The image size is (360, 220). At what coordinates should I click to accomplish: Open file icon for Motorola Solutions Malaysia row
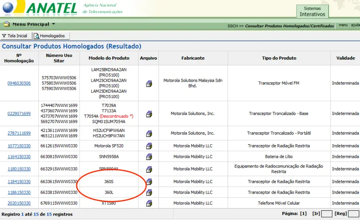pyautogui.click(x=149, y=83)
